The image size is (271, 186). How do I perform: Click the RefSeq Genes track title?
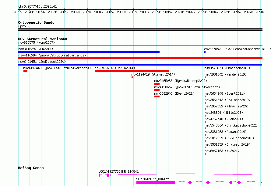31,168
